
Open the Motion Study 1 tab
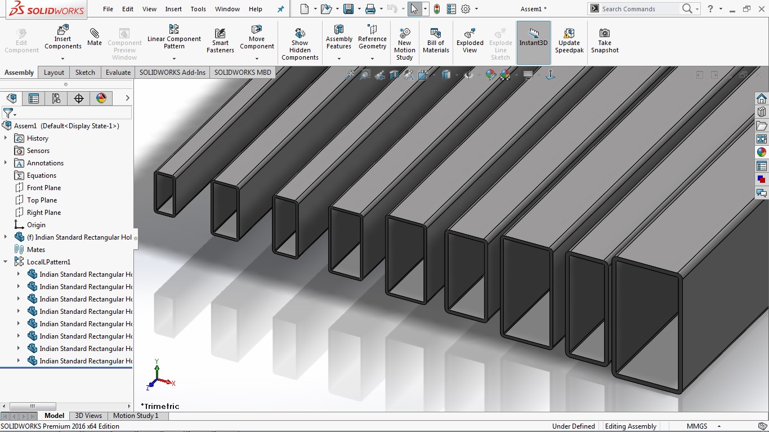tap(136, 416)
